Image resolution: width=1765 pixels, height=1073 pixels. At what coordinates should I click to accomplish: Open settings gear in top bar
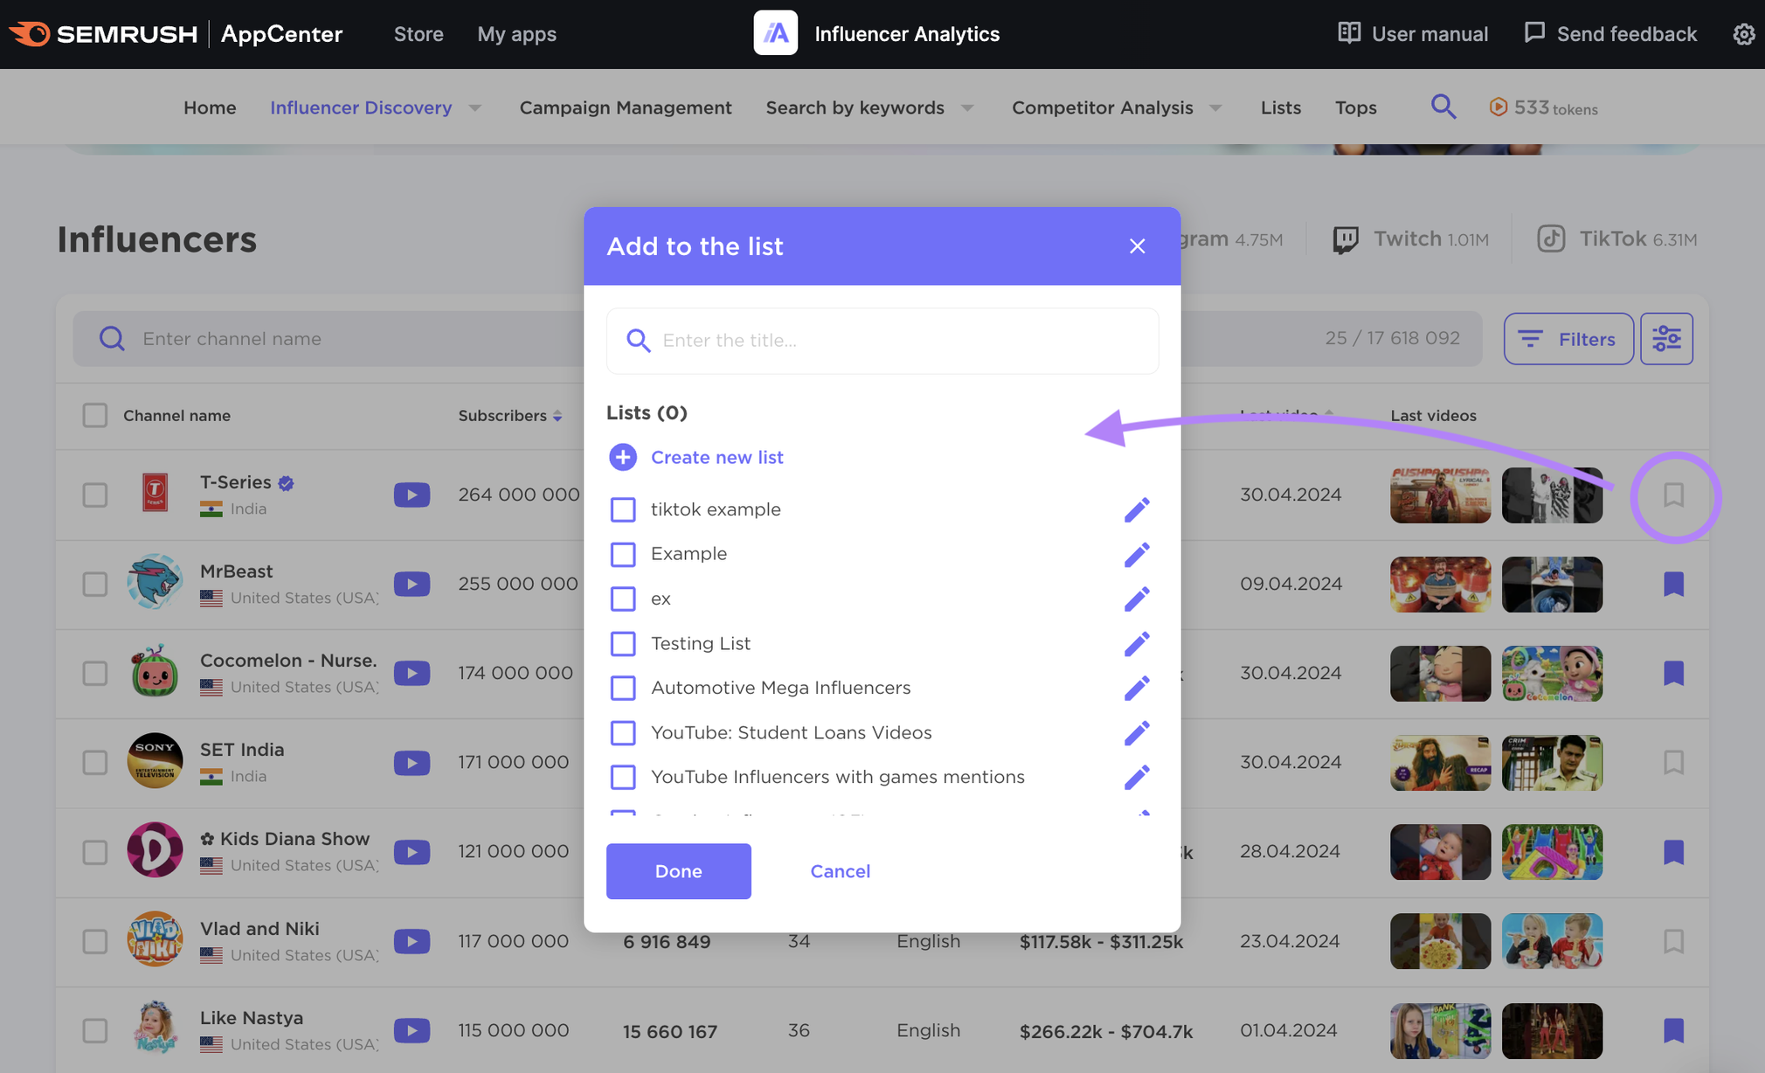[x=1744, y=34]
